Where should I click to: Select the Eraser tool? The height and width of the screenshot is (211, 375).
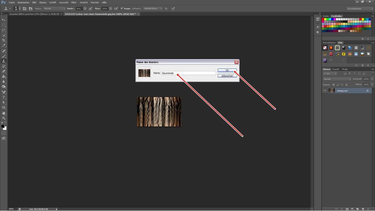point(4,72)
